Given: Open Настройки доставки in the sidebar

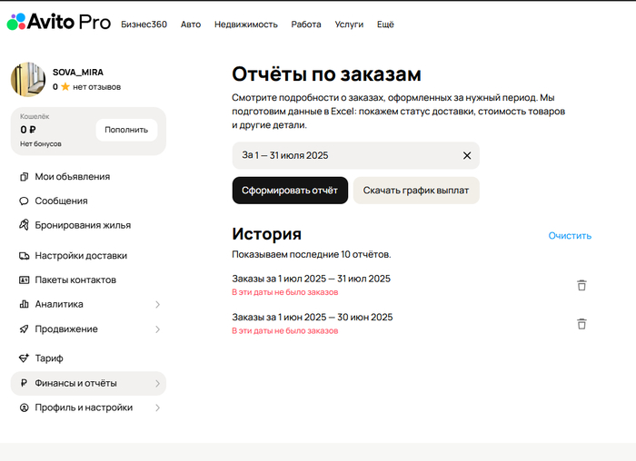Looking at the screenshot, I should coord(80,256).
